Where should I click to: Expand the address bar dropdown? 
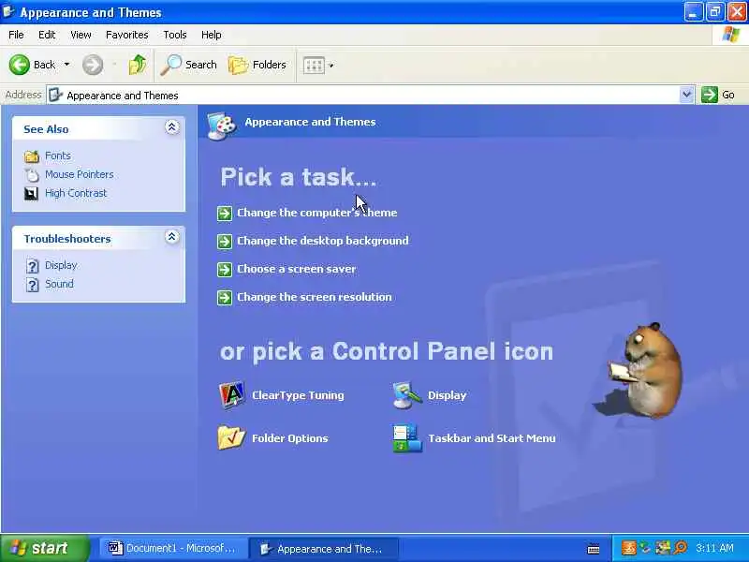click(x=686, y=95)
